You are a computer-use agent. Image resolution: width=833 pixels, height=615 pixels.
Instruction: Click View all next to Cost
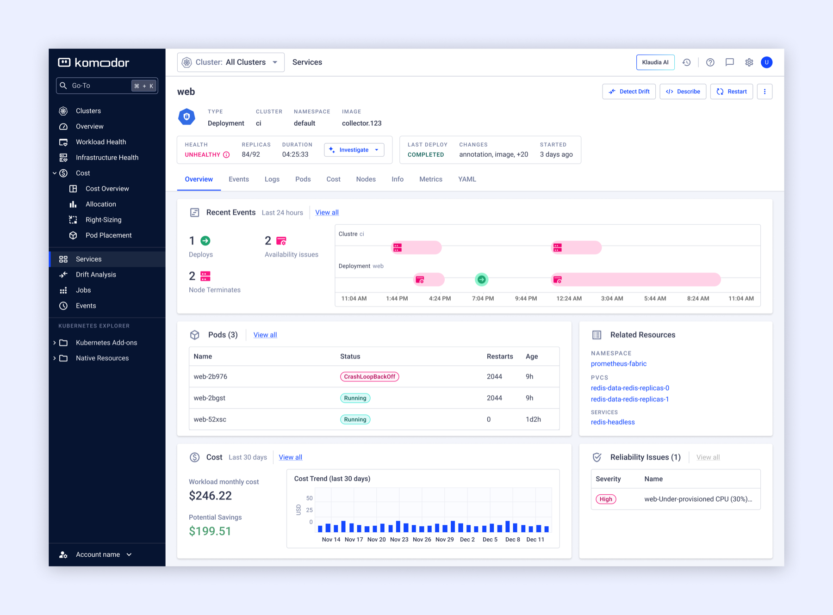pyautogui.click(x=291, y=457)
